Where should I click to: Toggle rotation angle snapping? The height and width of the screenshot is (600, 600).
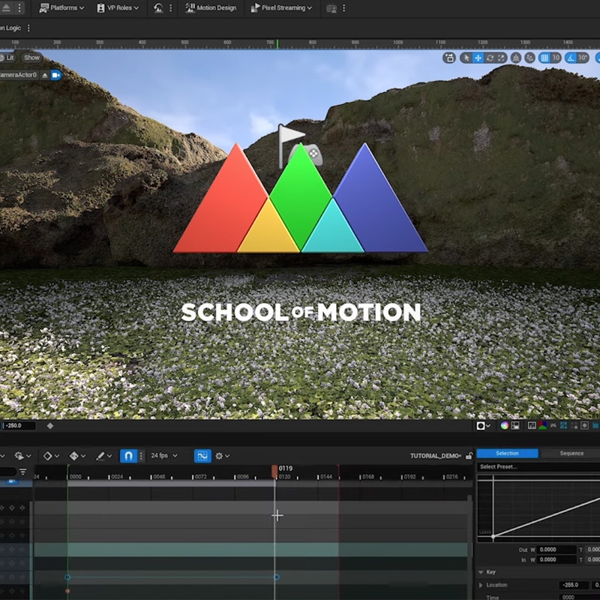[571, 58]
